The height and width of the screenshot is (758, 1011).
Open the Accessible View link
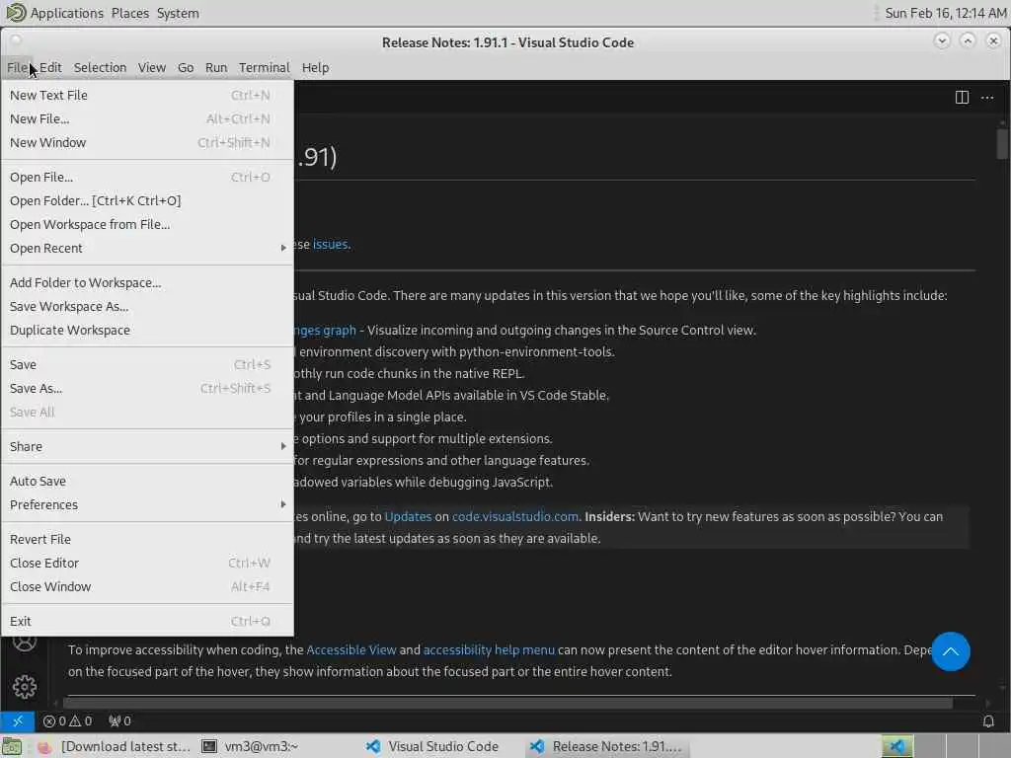351,649
